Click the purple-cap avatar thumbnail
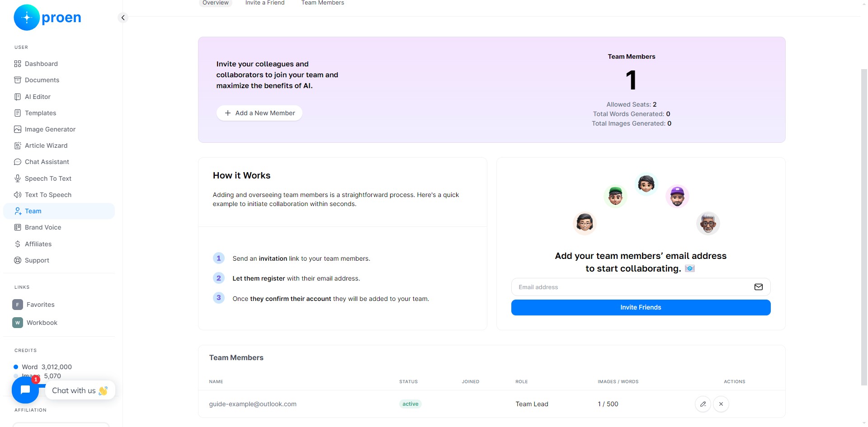 coord(677,196)
